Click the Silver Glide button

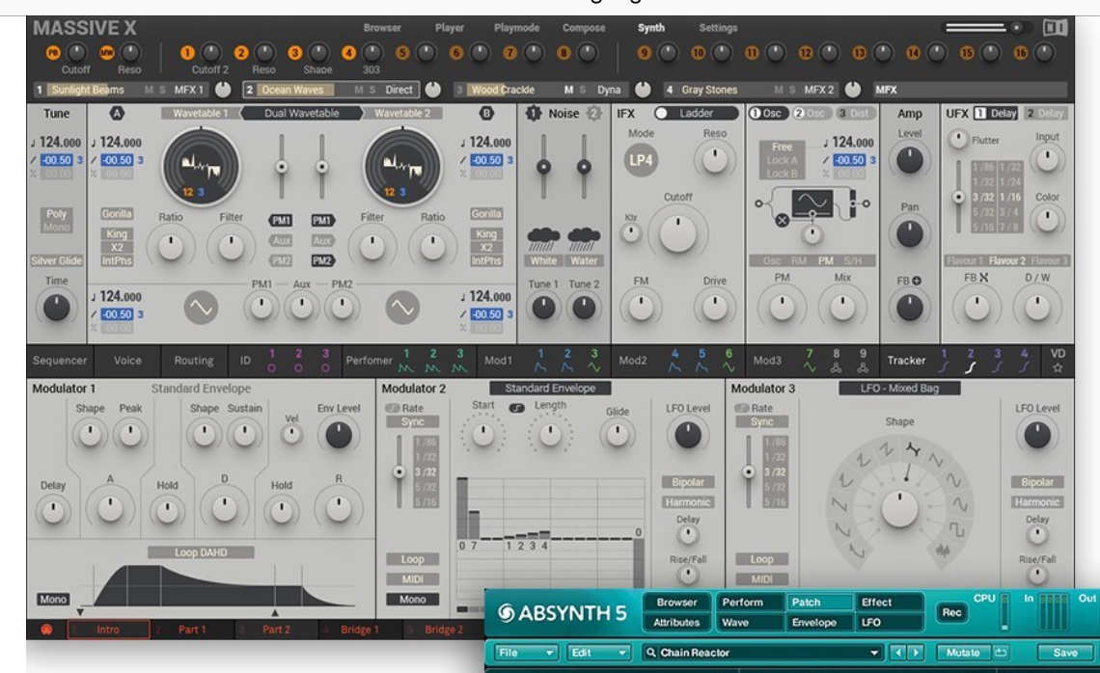click(56, 260)
